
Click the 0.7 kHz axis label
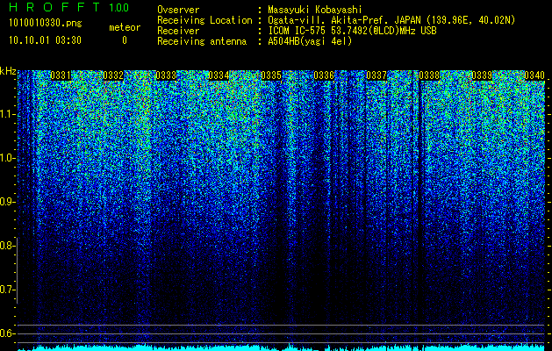pyautogui.click(x=6, y=290)
